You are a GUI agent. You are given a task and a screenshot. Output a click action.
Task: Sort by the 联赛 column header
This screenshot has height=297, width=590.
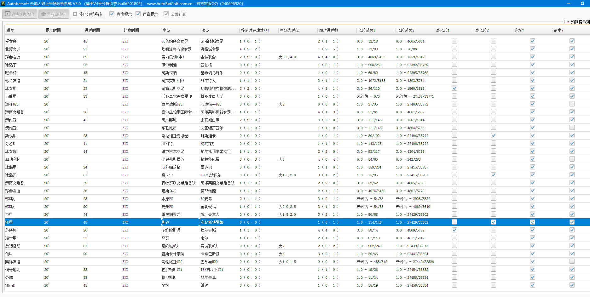[x=10, y=30]
